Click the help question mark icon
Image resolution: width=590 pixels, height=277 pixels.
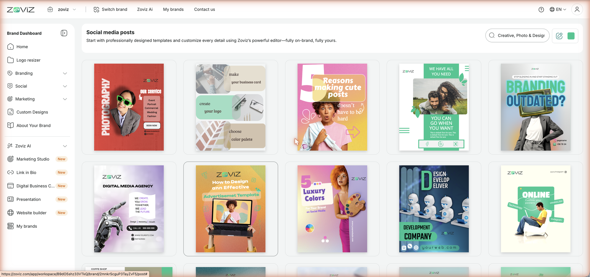click(541, 9)
